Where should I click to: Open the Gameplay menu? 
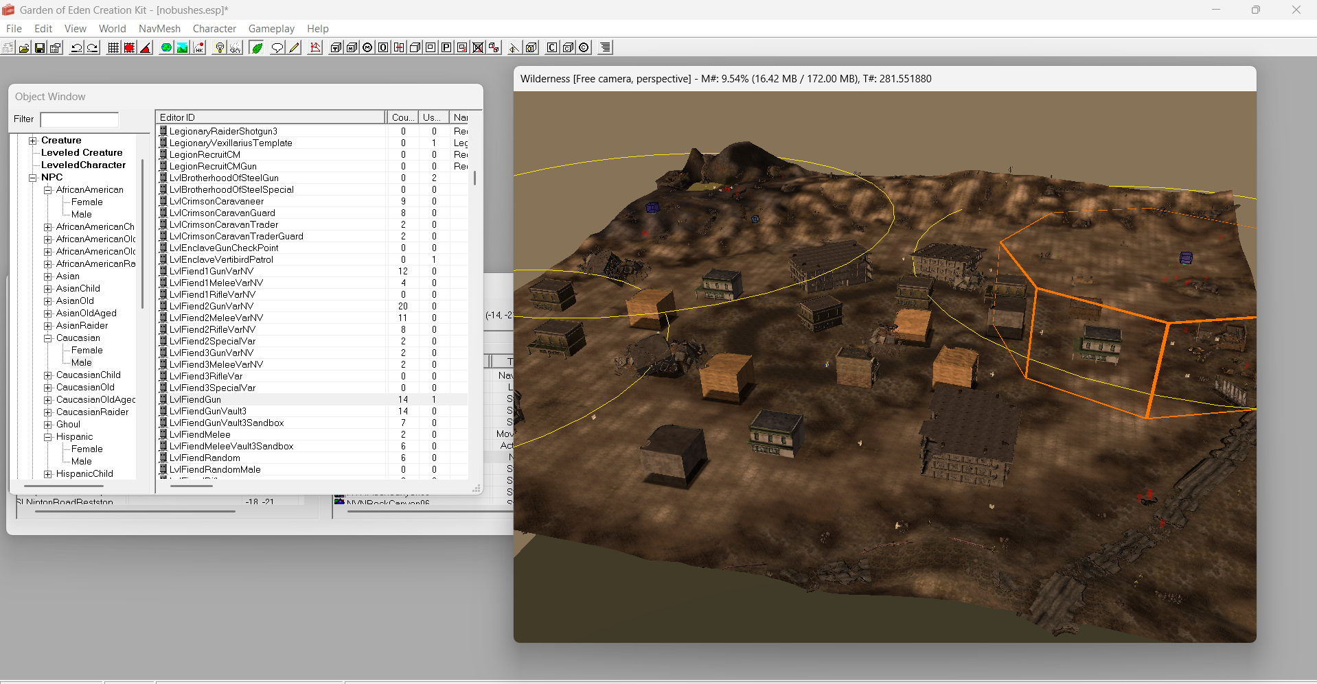pos(271,28)
